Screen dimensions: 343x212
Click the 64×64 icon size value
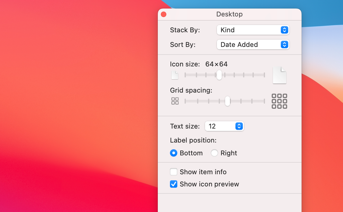click(x=216, y=64)
